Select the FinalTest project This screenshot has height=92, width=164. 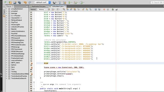pos(14,22)
